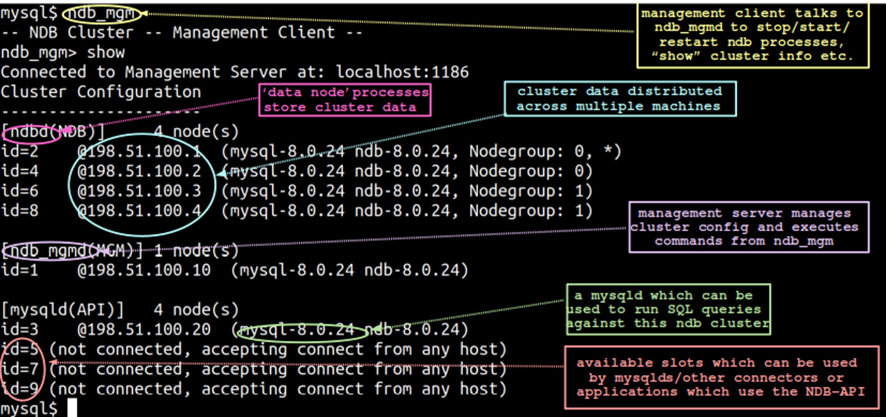Click the pink-circled ndbd label
Screen dimensions: 886x417
pyautogui.click(x=31, y=132)
